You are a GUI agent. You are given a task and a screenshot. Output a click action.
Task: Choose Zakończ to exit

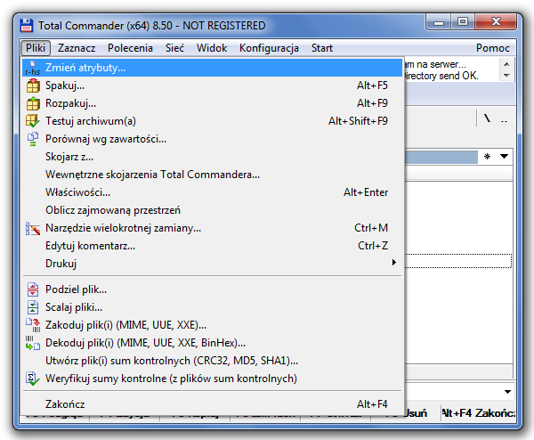pos(212,404)
